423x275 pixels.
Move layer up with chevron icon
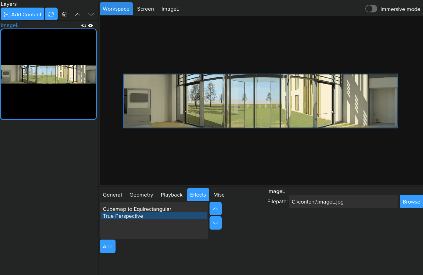(78, 14)
